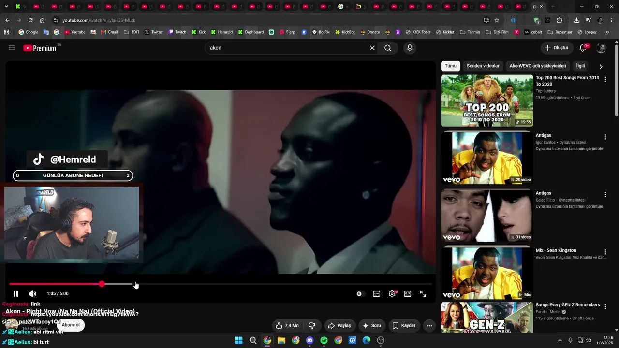Go back in browser history
Viewport: 619px width, 348px height.
point(7,20)
